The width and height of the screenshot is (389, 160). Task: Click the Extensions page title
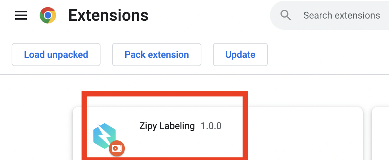pos(108,15)
